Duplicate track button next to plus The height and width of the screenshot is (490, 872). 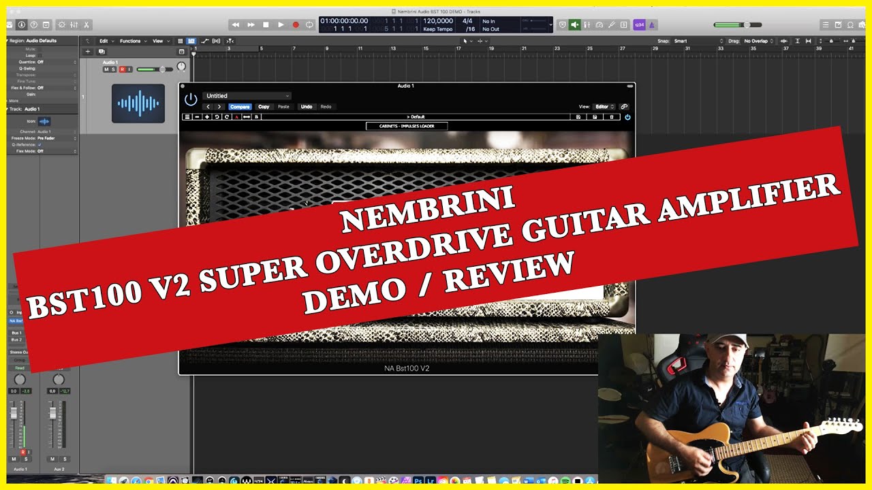(102, 52)
